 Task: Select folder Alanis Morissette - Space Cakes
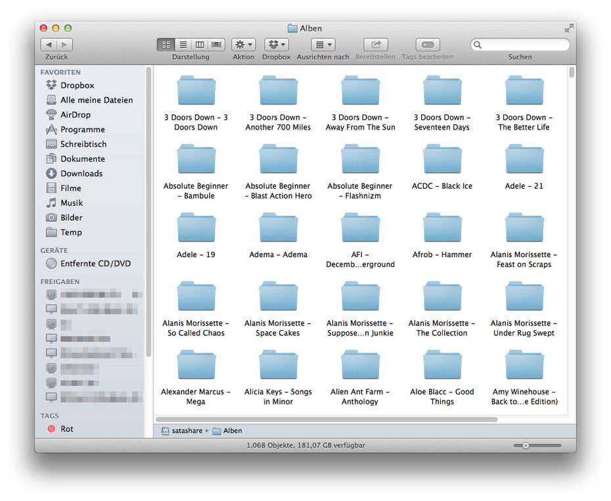tap(278, 297)
